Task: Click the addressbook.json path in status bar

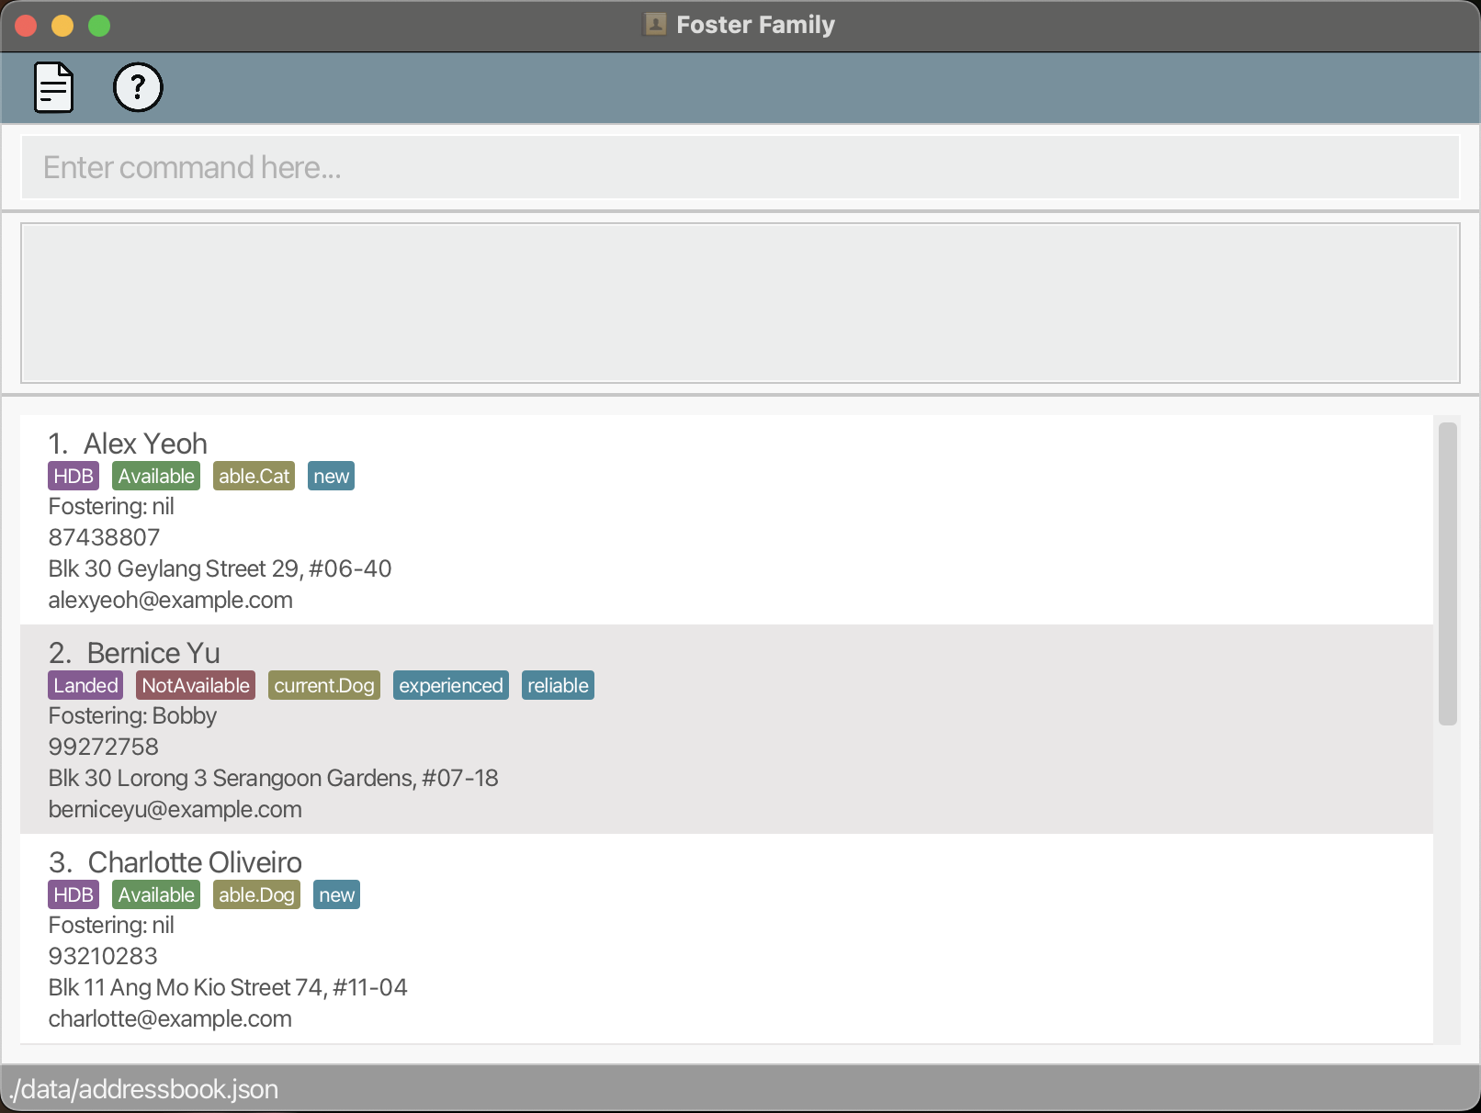Action: pyautogui.click(x=144, y=1089)
